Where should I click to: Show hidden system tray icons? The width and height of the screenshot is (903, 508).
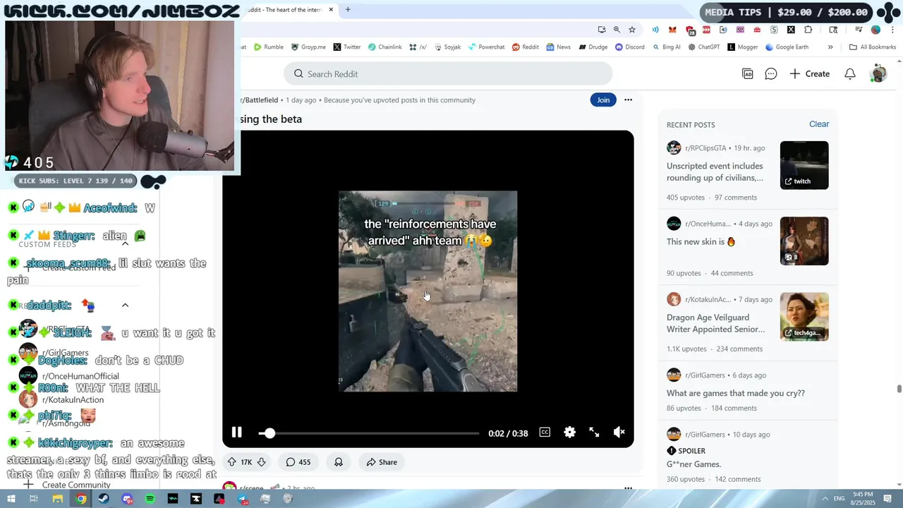point(825,499)
